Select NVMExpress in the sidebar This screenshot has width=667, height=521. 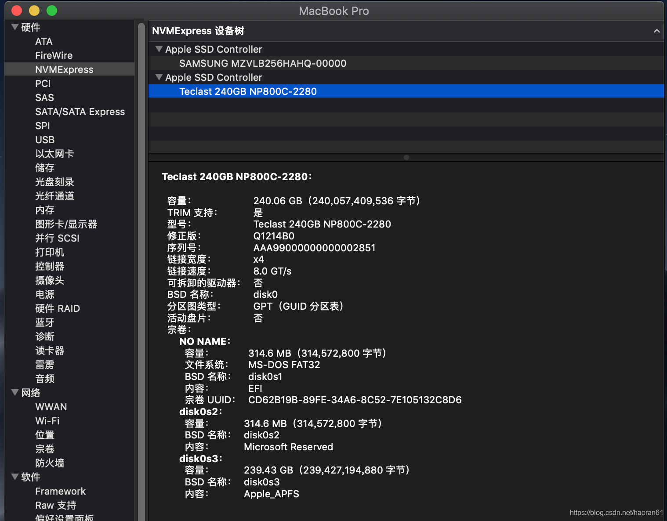(69, 69)
